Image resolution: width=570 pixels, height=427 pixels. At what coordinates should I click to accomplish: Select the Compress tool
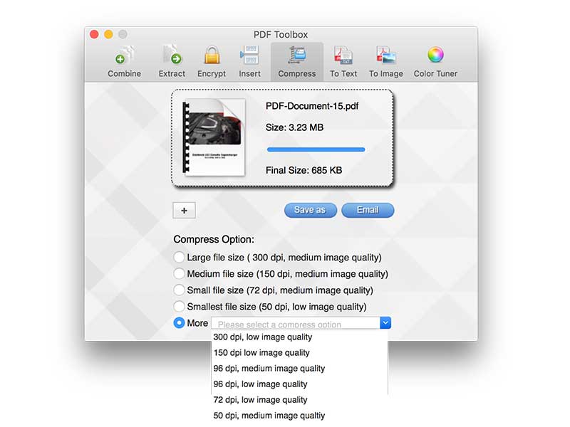tap(297, 62)
